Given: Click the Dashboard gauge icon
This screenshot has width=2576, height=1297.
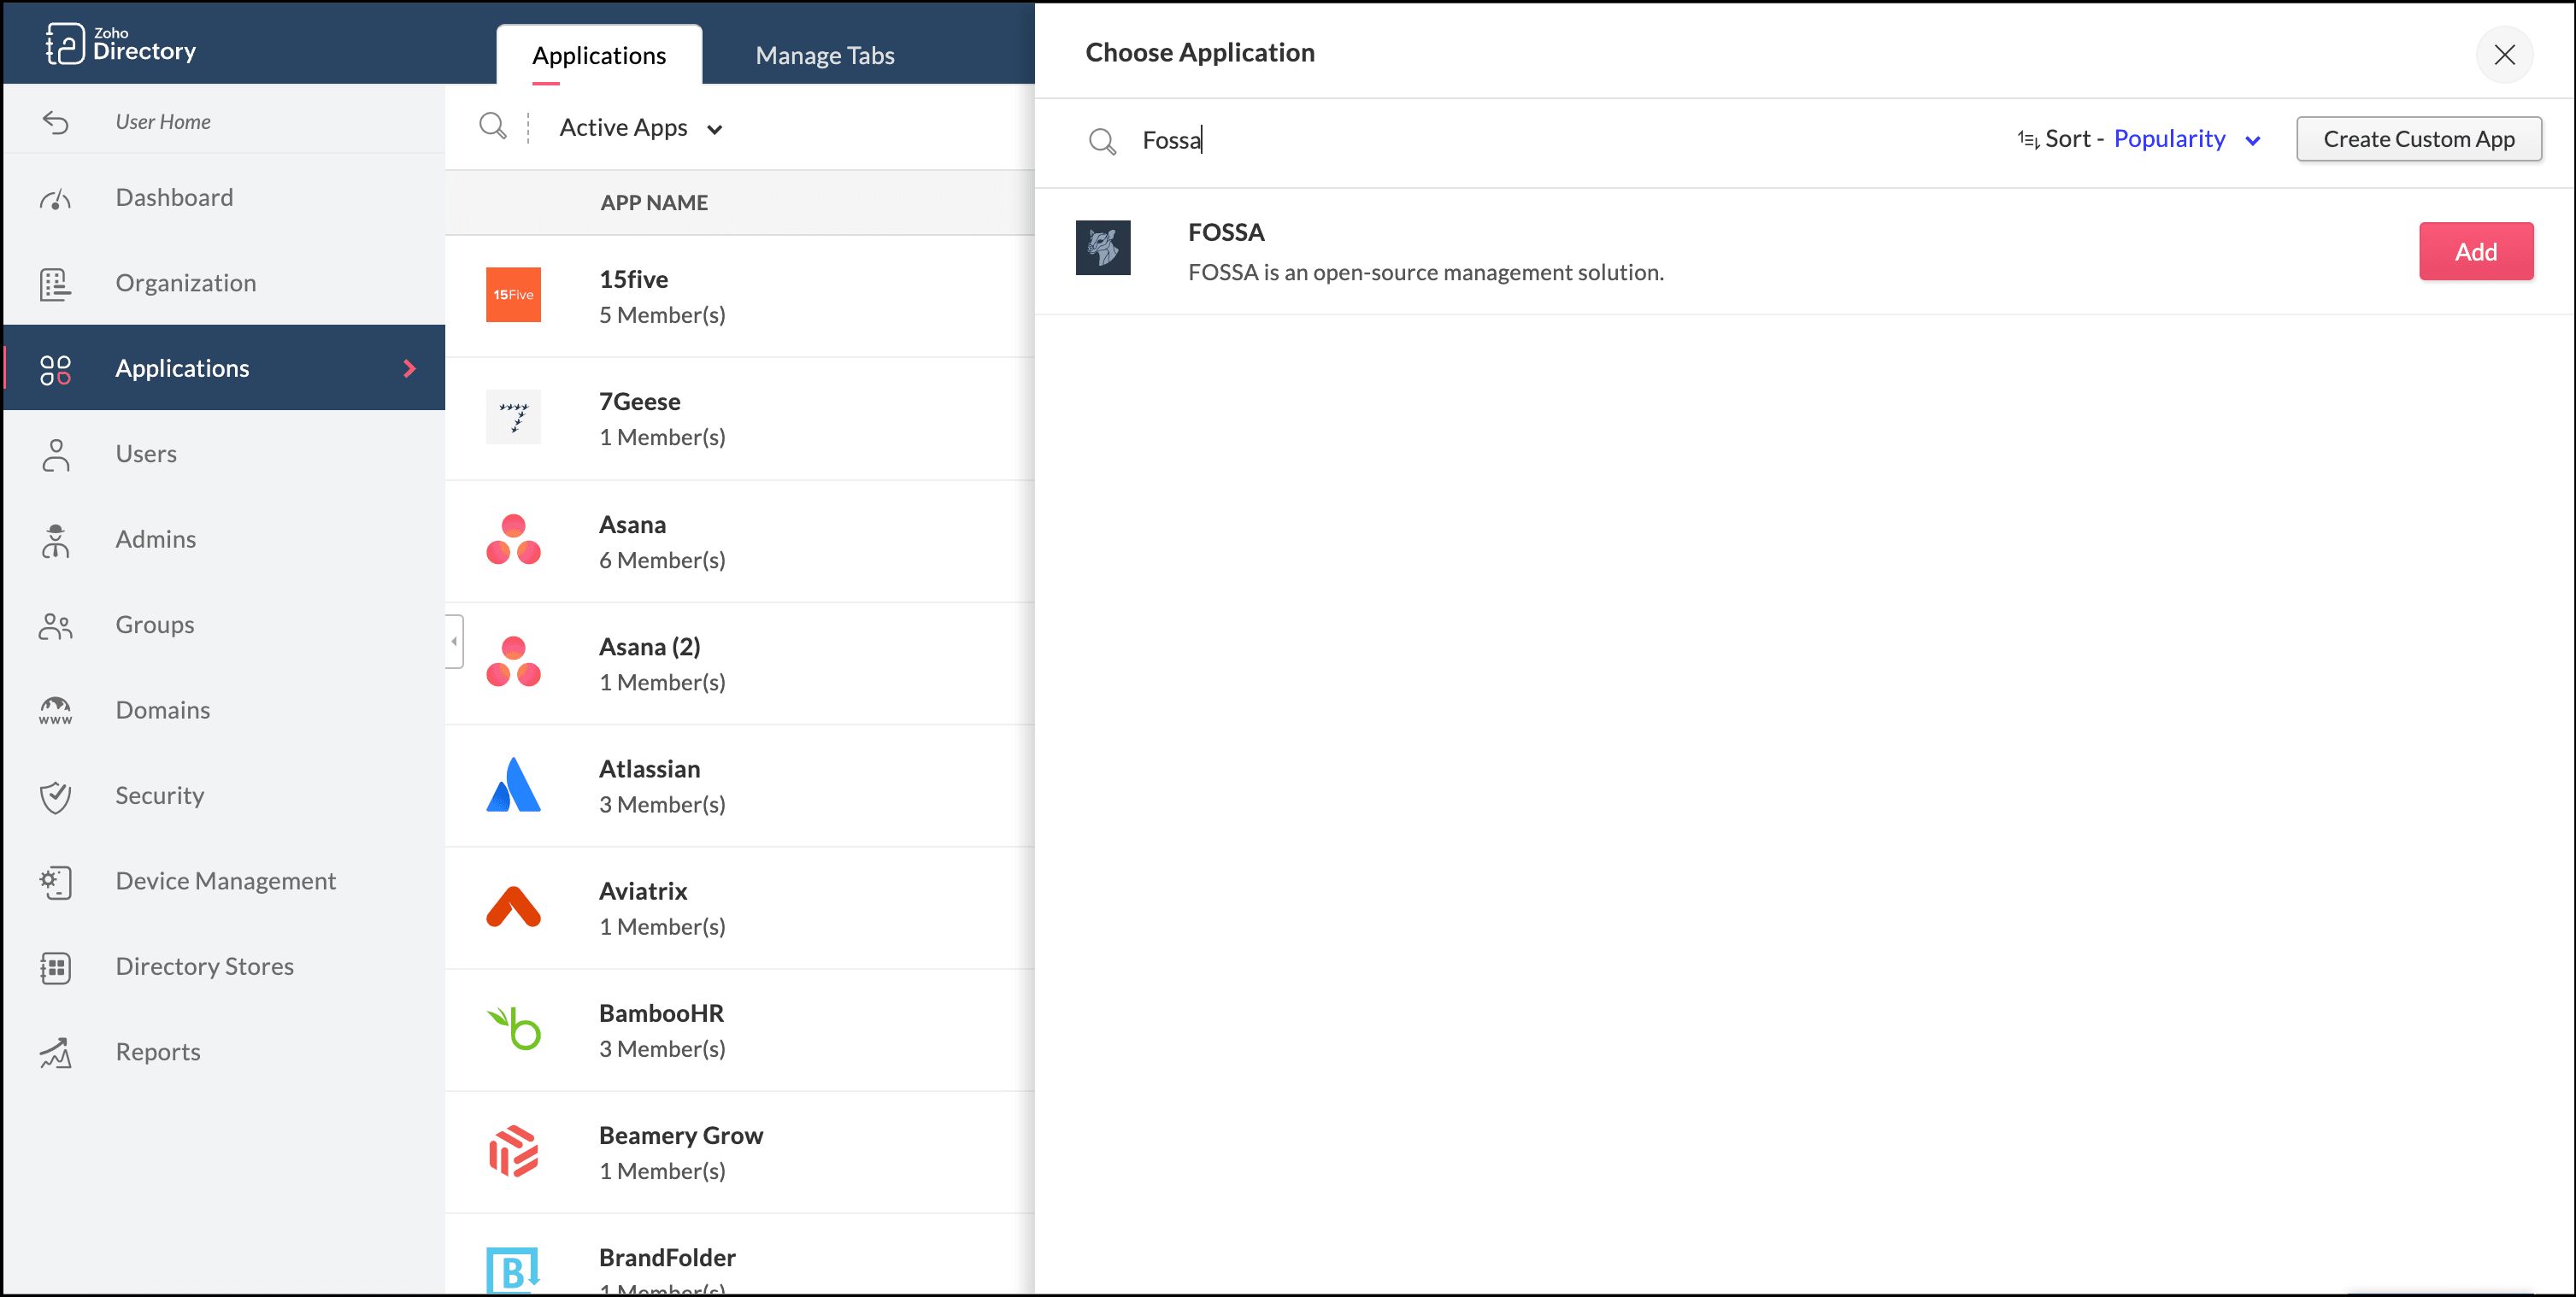Looking at the screenshot, I should [x=56, y=198].
